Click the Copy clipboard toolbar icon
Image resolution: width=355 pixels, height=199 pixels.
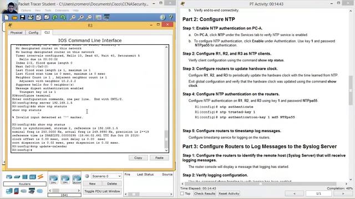tap(39, 17)
